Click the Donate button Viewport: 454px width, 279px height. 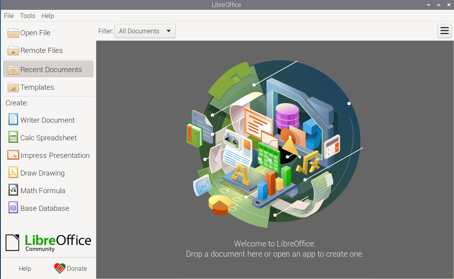tap(71, 268)
